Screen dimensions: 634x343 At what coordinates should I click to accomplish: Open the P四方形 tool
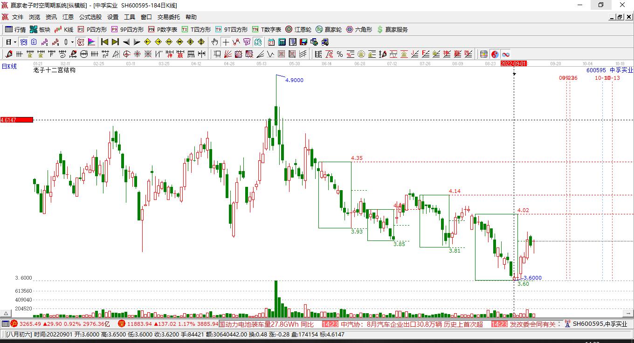coord(92,29)
